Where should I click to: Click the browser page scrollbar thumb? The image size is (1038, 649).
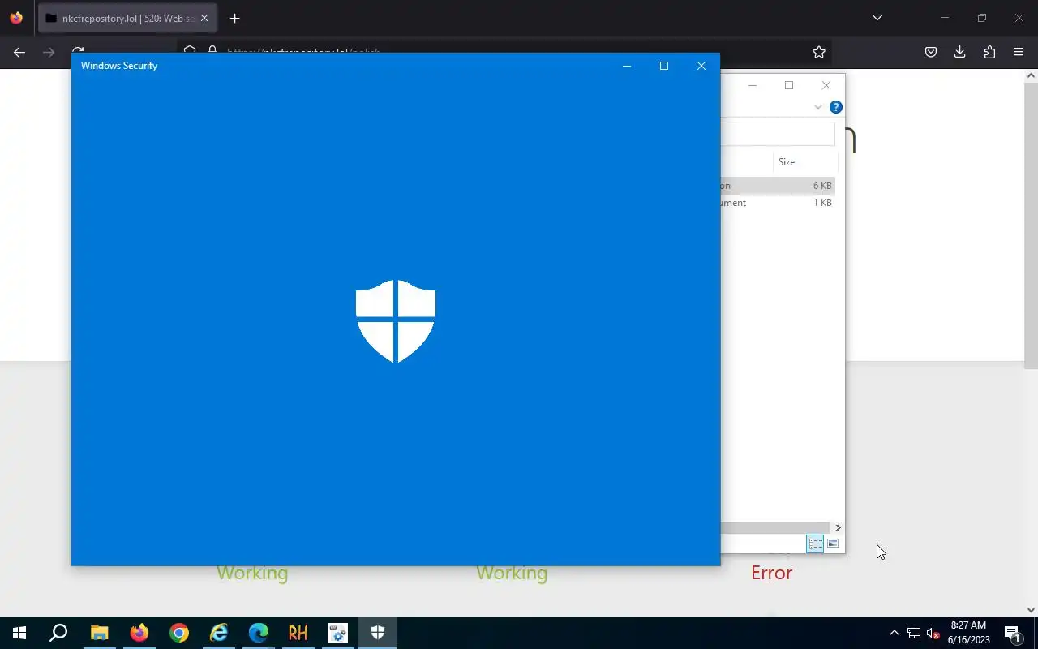[1031, 225]
